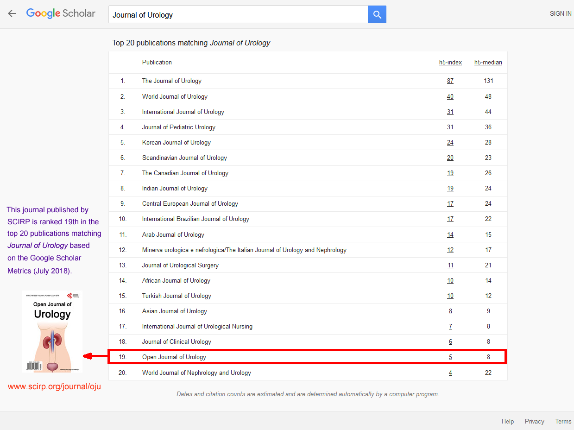Screen dimensions: 574x430
Task: Focus the search field containing Journal of Urology
Action: 238,15
